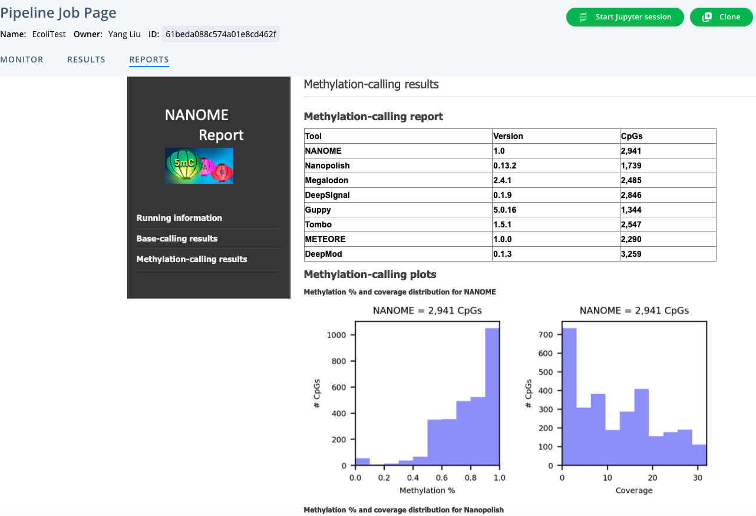Screen dimensions: 756x516
Task: Open the RESULTS tab
Action: pos(86,59)
